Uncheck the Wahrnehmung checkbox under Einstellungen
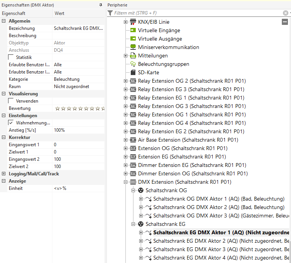The image size is (291, 263). [x=11, y=123]
